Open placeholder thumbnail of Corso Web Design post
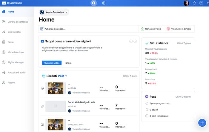 (x=56, y=106)
